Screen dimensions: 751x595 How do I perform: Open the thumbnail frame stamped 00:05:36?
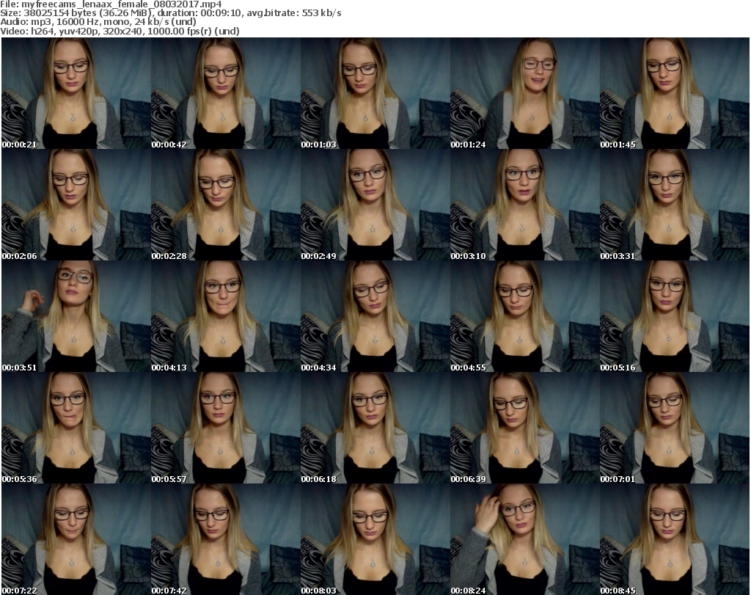[76, 428]
